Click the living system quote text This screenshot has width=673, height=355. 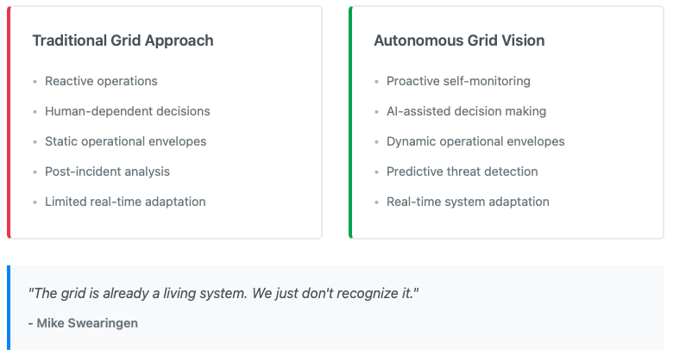click(223, 293)
